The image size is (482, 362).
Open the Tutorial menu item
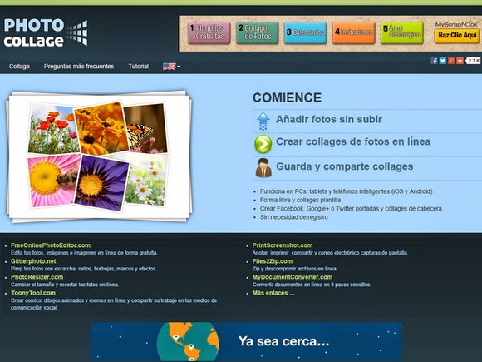[x=138, y=67]
